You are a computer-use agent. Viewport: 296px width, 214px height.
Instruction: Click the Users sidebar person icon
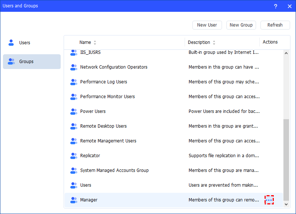click(11, 42)
